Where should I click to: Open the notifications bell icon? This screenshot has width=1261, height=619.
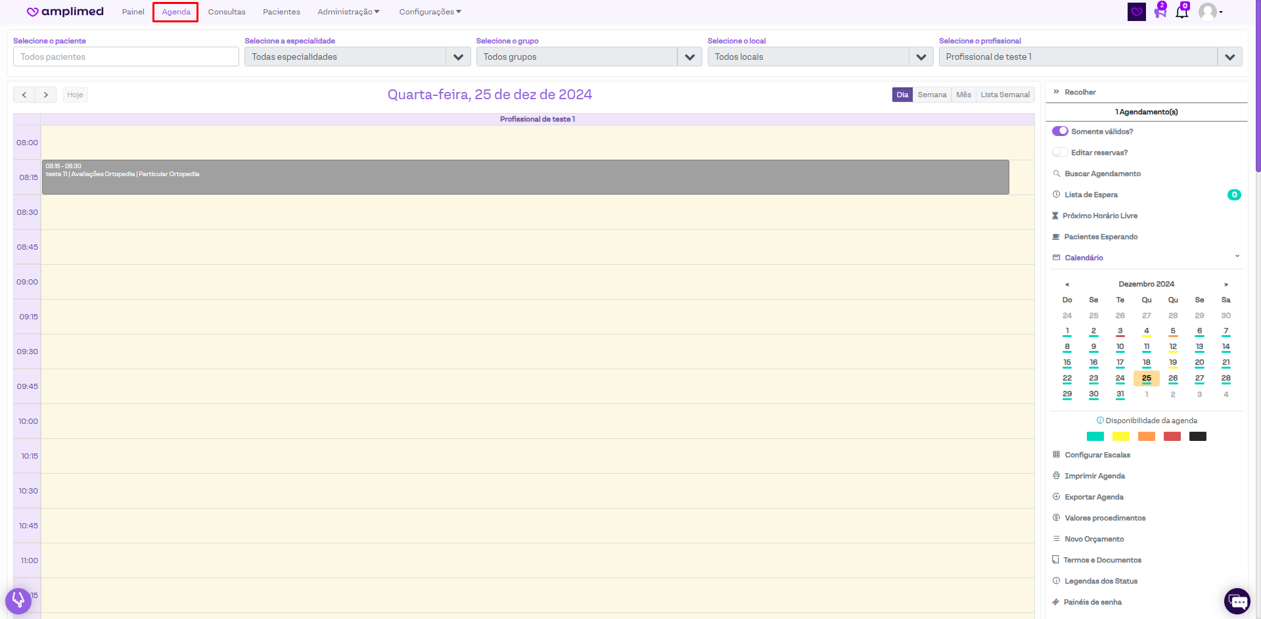1181,11
